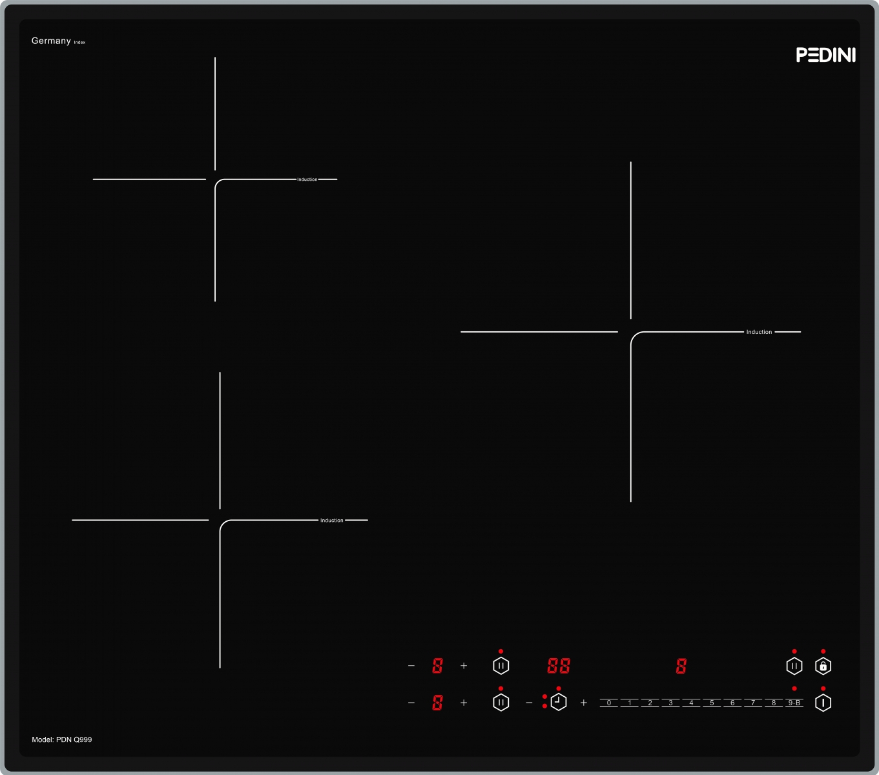Set power slider to level 0

pos(609,703)
